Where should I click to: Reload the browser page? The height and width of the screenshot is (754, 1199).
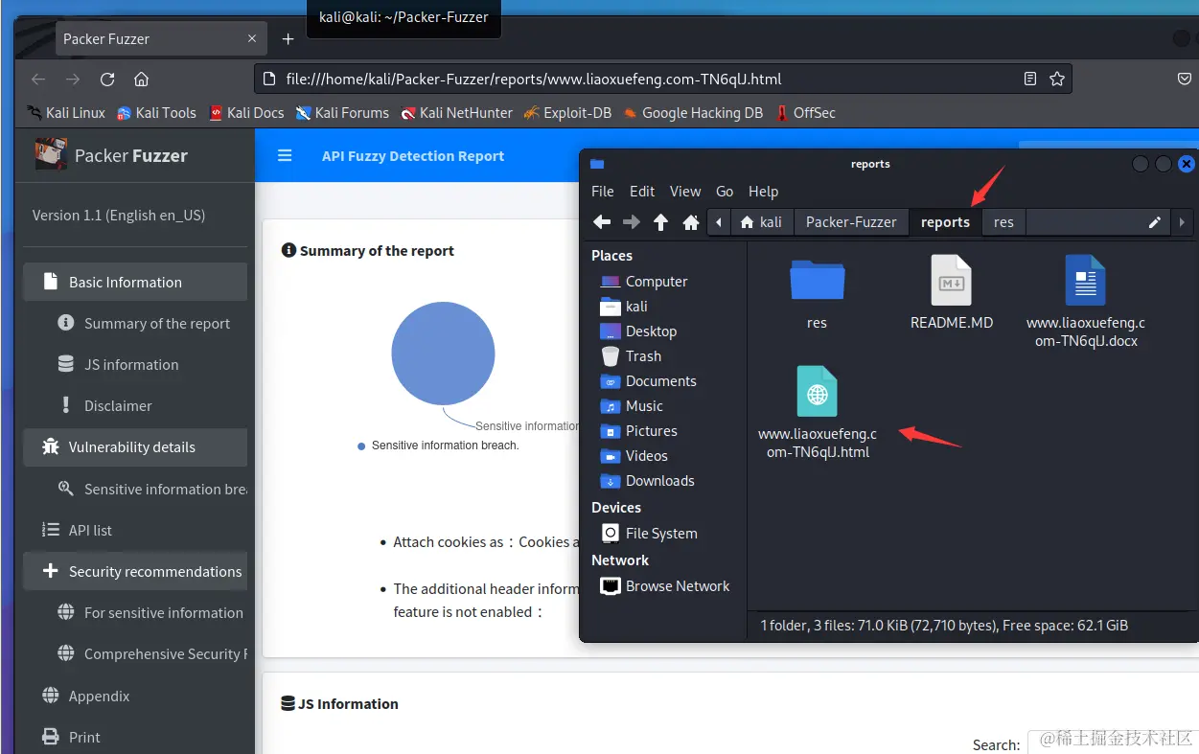(107, 80)
